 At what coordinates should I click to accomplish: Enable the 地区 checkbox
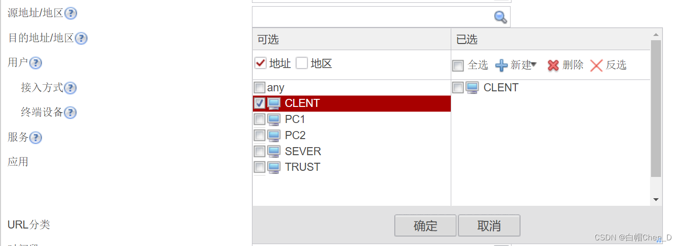[x=302, y=63]
